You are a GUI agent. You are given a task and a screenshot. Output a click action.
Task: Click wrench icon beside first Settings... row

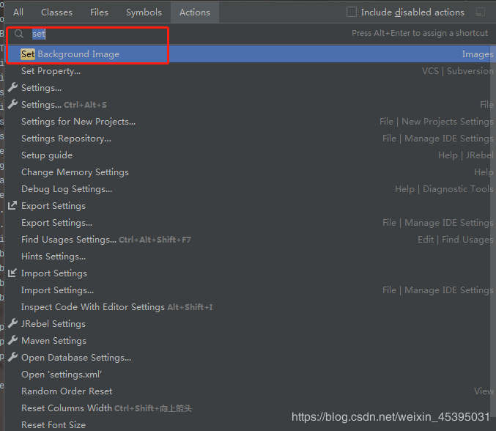(x=12, y=88)
